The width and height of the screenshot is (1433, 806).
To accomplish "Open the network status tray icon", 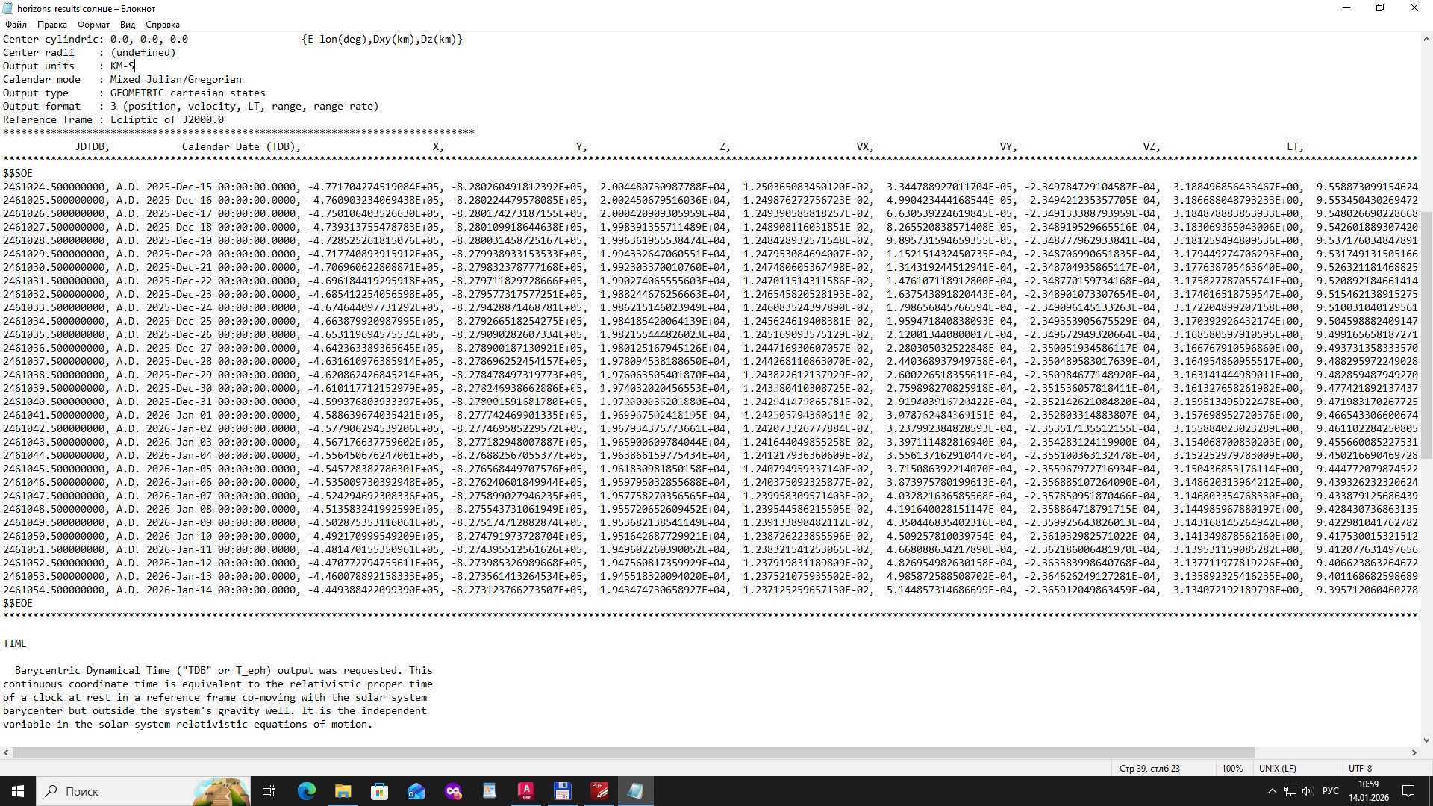I will coord(1290,791).
